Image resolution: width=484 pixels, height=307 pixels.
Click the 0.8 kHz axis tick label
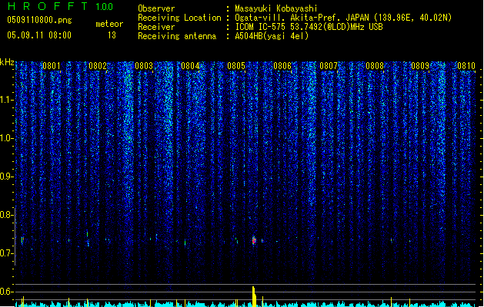click(6, 215)
